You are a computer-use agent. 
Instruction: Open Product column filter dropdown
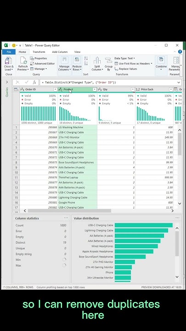[x=95, y=90]
